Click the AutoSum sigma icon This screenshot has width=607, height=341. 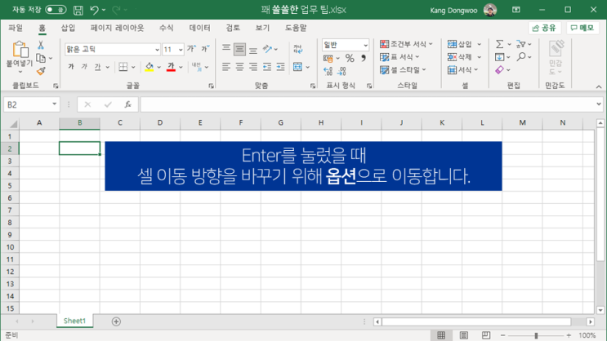(x=500, y=44)
